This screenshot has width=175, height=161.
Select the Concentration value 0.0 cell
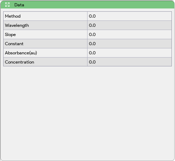tap(129, 62)
